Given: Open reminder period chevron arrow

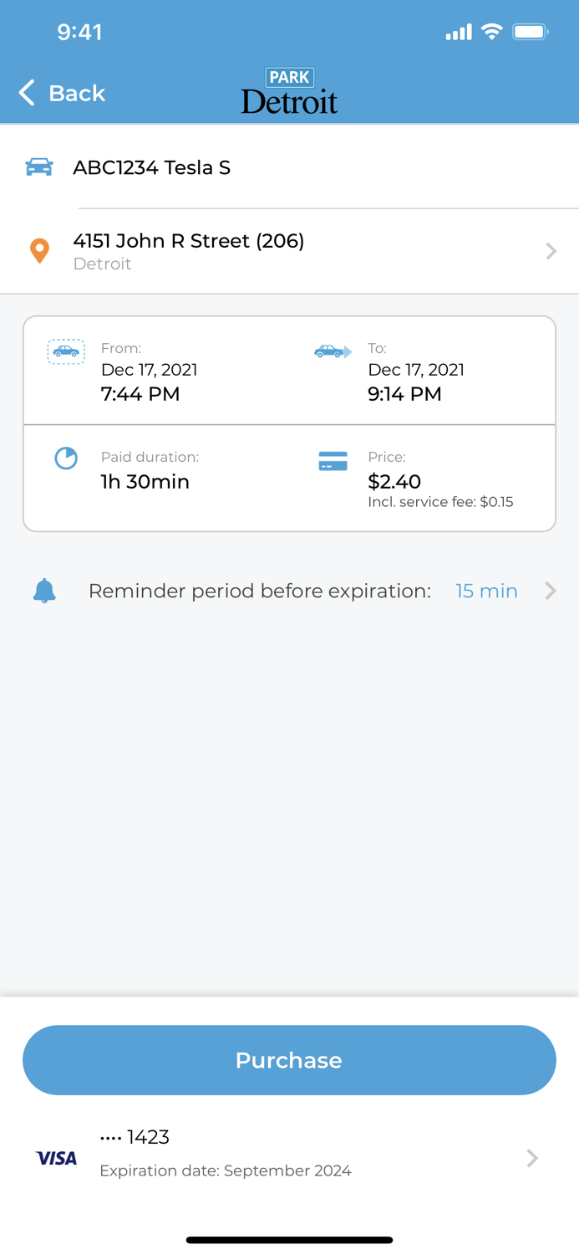Looking at the screenshot, I should (550, 591).
